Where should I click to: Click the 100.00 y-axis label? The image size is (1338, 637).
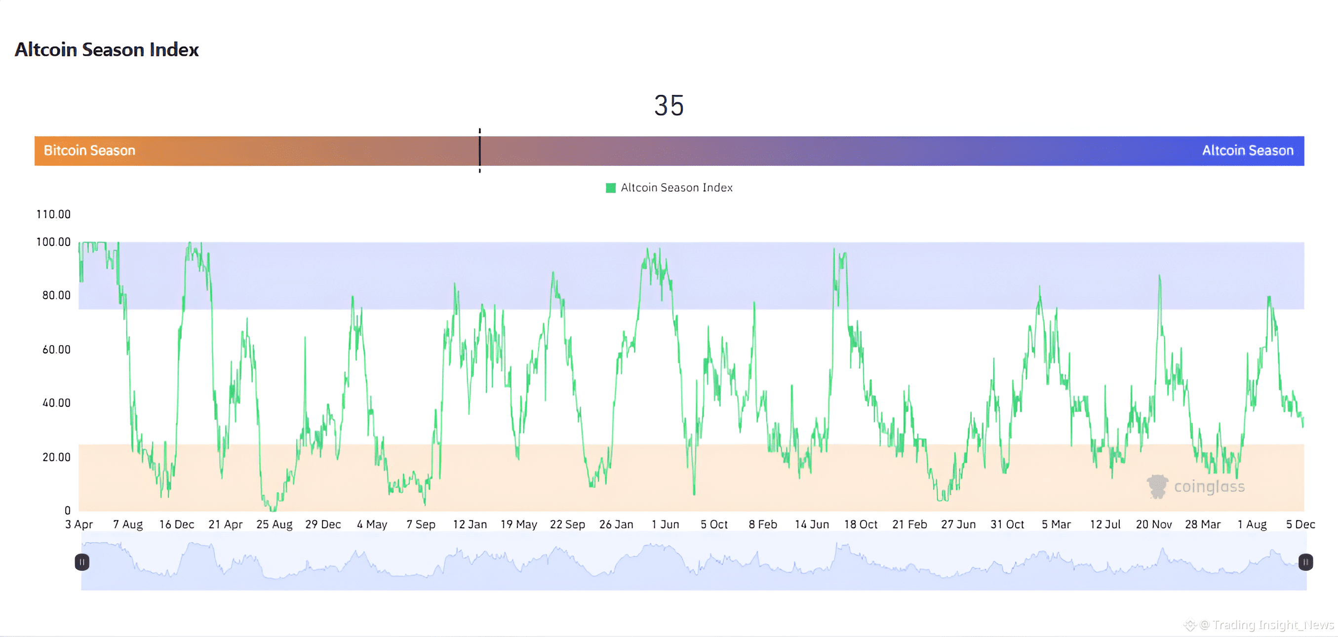pyautogui.click(x=53, y=242)
